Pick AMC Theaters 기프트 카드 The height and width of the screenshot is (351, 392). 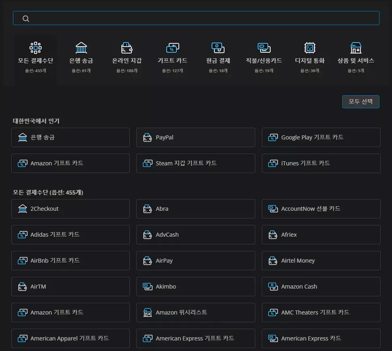[x=321, y=312]
